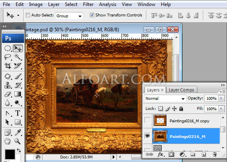Image resolution: width=227 pixels, height=162 pixels.
Task: Toggle lock image pixels
Action: pyautogui.click(x=168, y=109)
